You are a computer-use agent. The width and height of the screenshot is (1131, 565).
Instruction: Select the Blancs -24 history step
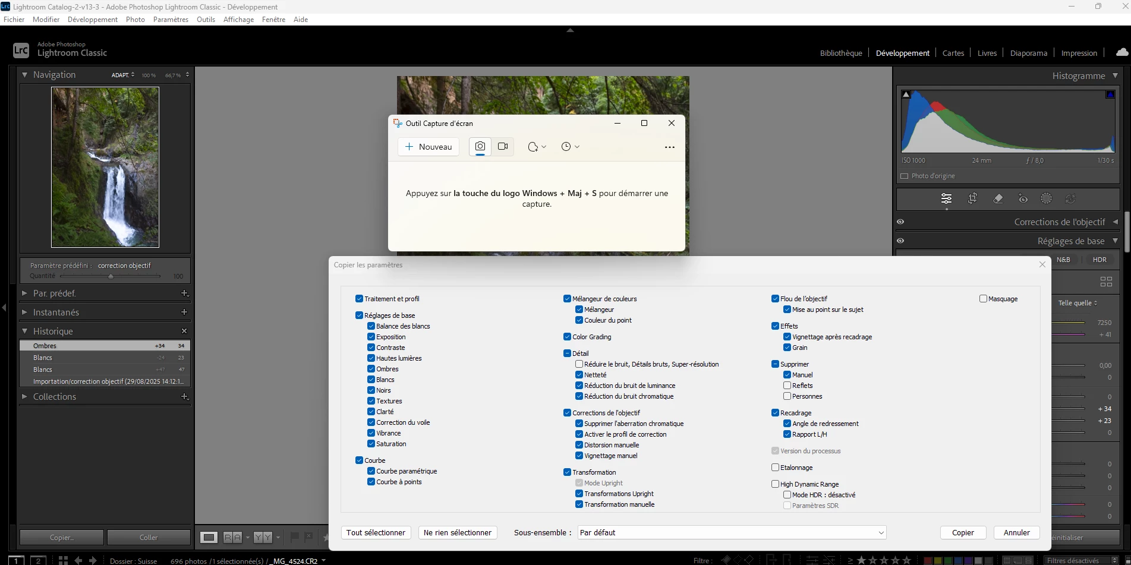coord(105,358)
